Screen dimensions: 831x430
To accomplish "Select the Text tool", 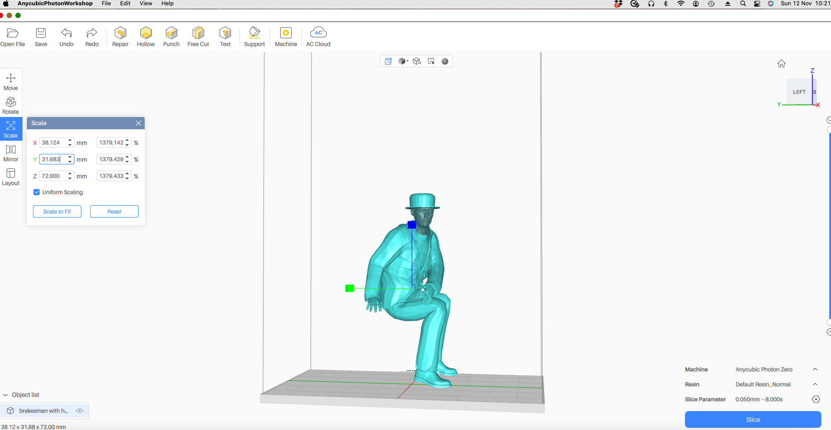I will point(225,36).
